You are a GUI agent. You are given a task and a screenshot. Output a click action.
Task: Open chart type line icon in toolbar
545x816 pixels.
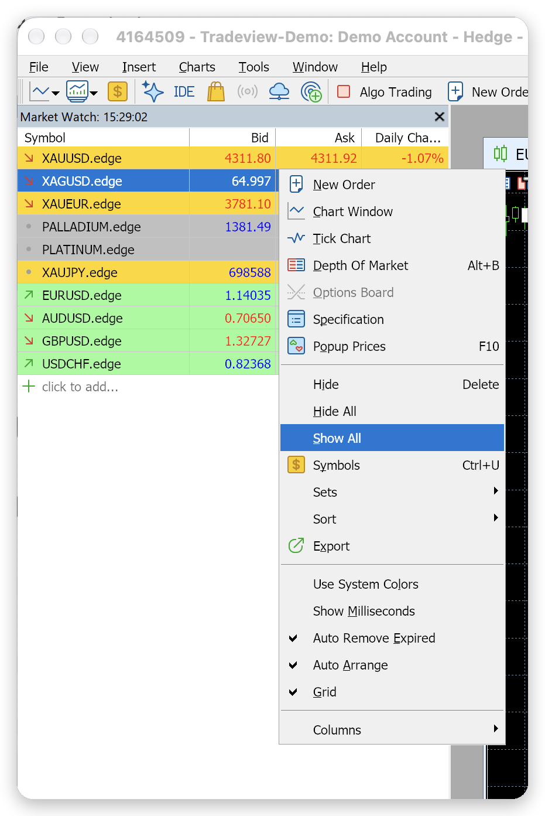(x=40, y=92)
